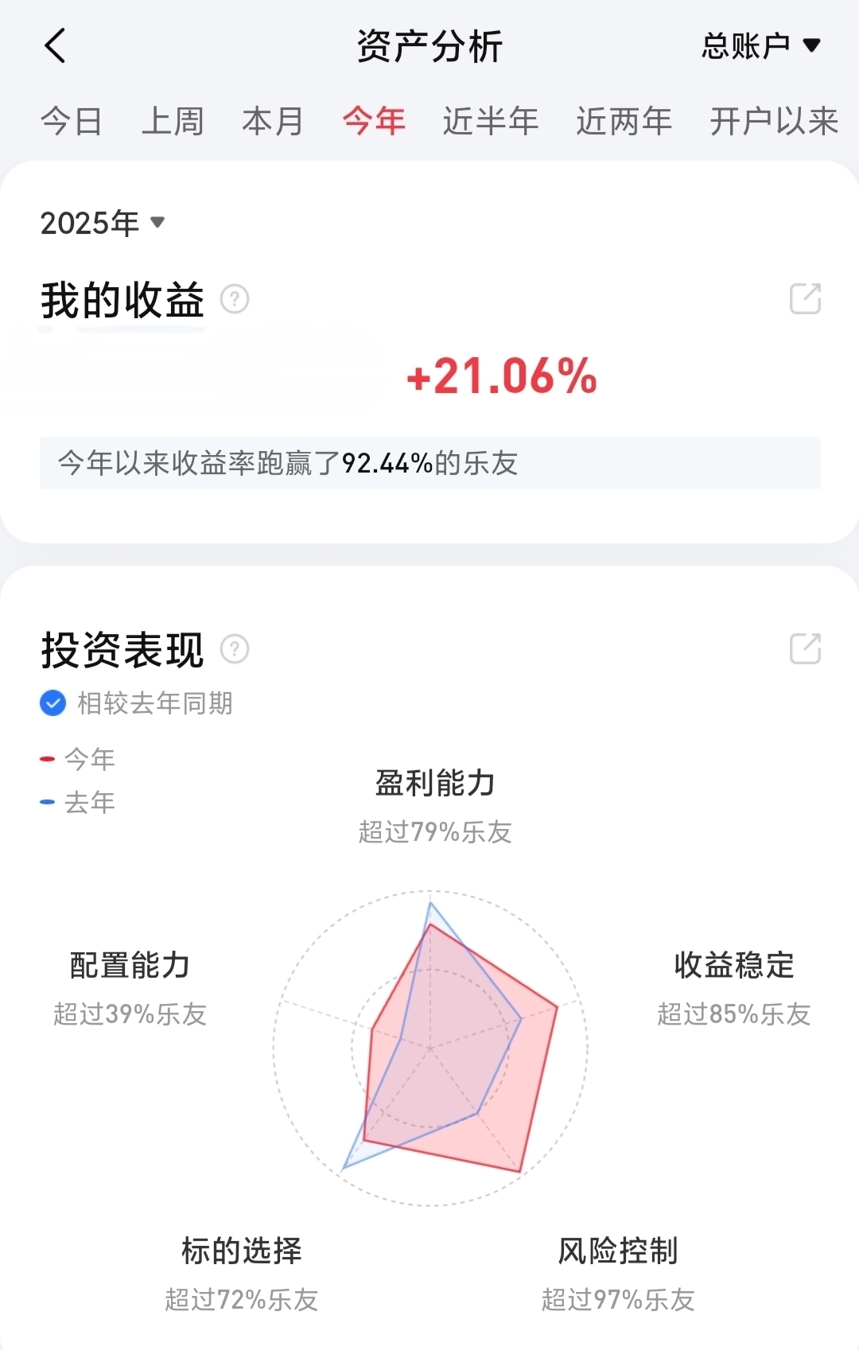
Task: Tap the 盈利能力 radar label
Action: [x=435, y=783]
